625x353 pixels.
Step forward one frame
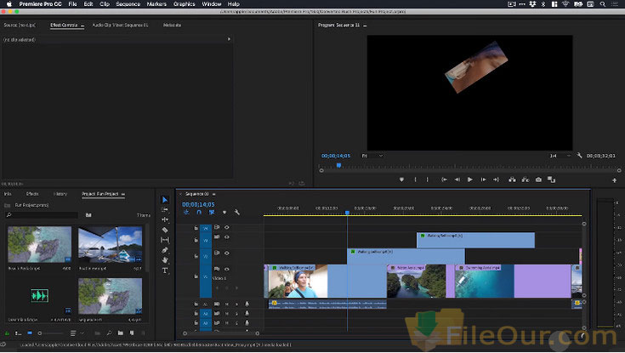pyautogui.click(x=483, y=179)
